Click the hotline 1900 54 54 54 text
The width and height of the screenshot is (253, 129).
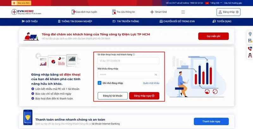pyautogui.click(x=184, y=3)
